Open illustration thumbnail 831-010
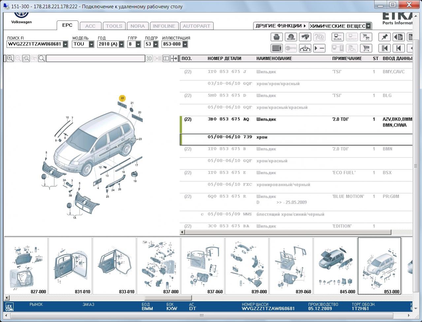The width and height of the screenshot is (422, 322). [x=70, y=266]
